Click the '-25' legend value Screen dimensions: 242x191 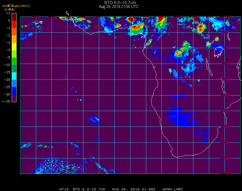tap(7, 87)
